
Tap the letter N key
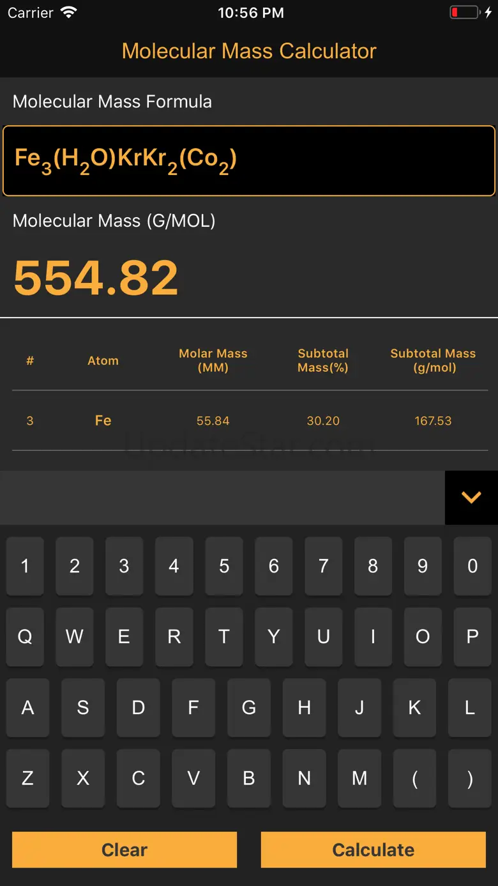(304, 778)
